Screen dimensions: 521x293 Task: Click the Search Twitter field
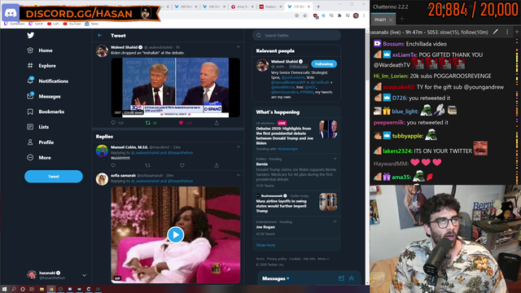[x=296, y=35]
